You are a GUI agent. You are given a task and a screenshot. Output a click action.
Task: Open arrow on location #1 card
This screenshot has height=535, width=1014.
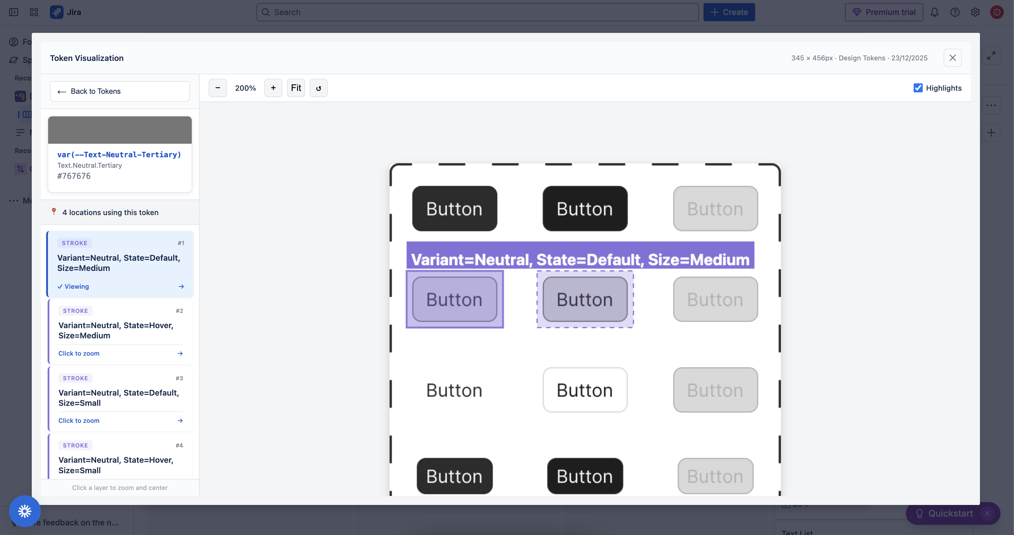(181, 286)
